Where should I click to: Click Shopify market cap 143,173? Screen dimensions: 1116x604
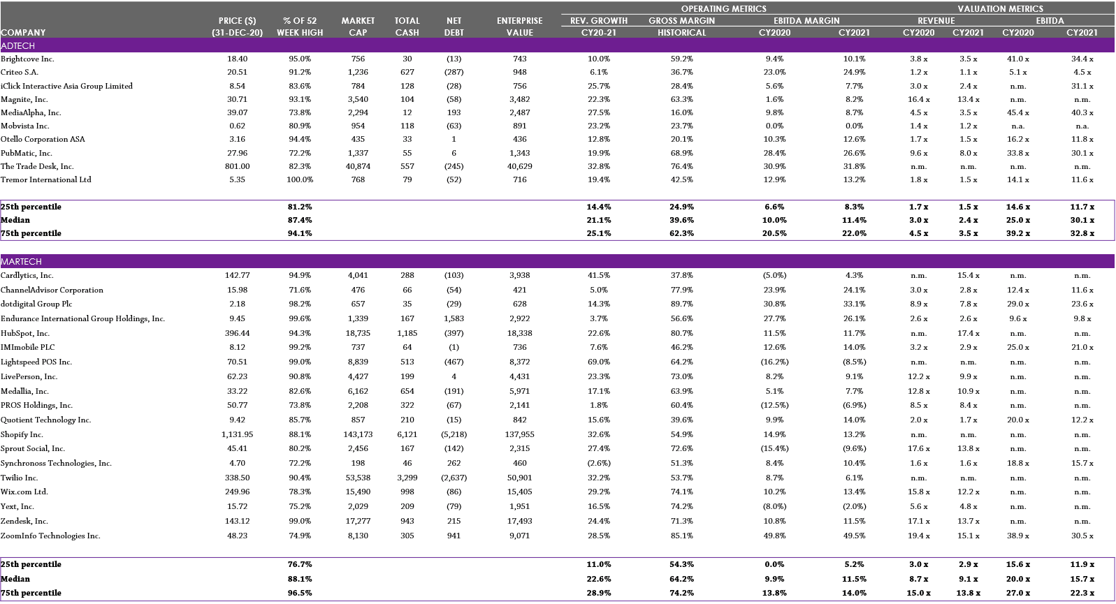[x=358, y=434]
